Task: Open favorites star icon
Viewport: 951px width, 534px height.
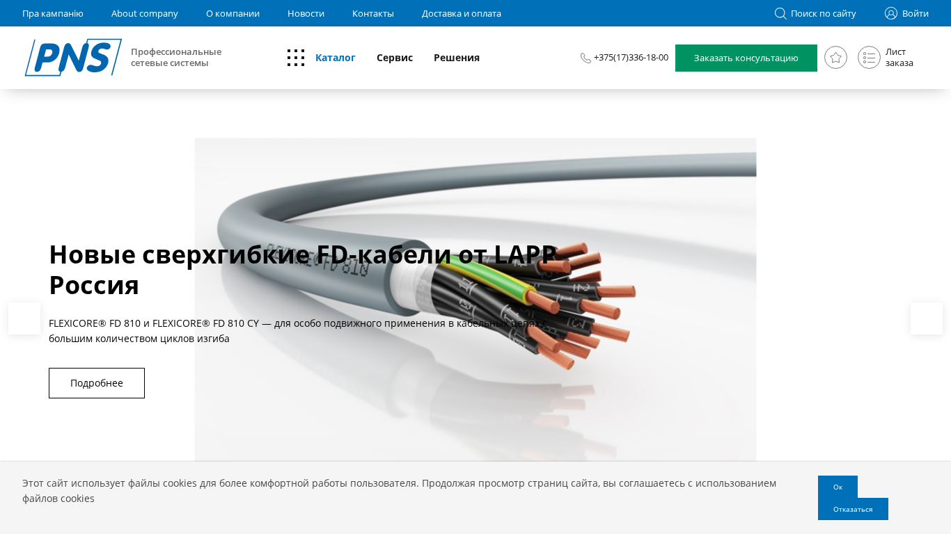Action: pos(835,58)
